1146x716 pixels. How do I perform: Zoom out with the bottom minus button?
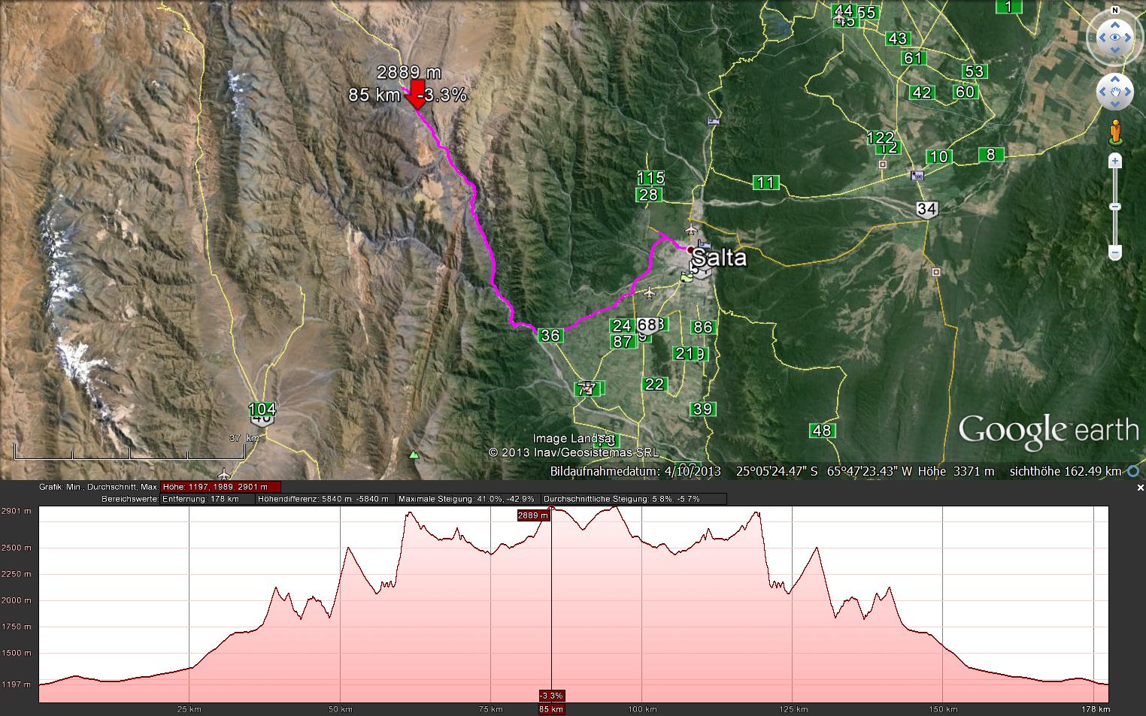click(x=1115, y=252)
